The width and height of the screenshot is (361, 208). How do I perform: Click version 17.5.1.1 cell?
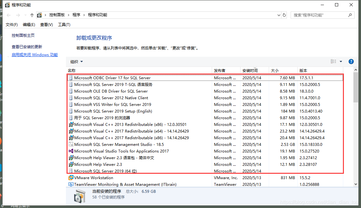point(306,78)
